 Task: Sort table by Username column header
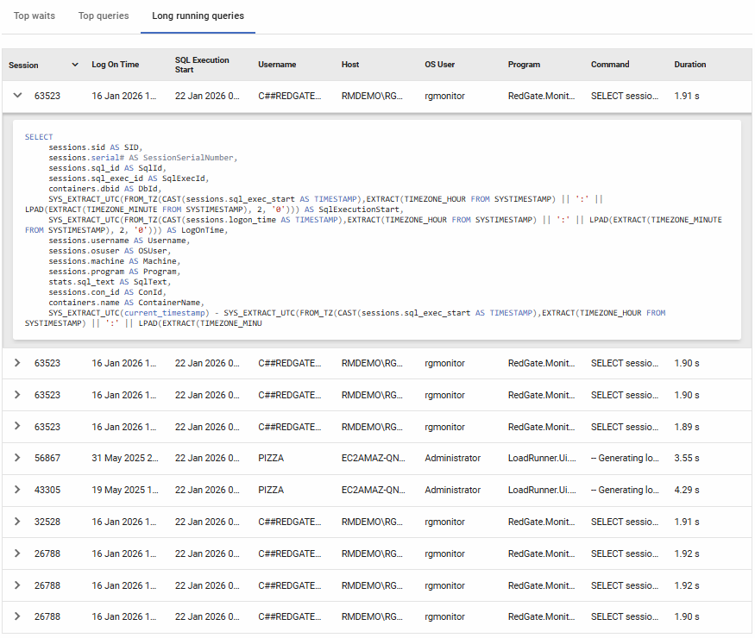click(277, 65)
